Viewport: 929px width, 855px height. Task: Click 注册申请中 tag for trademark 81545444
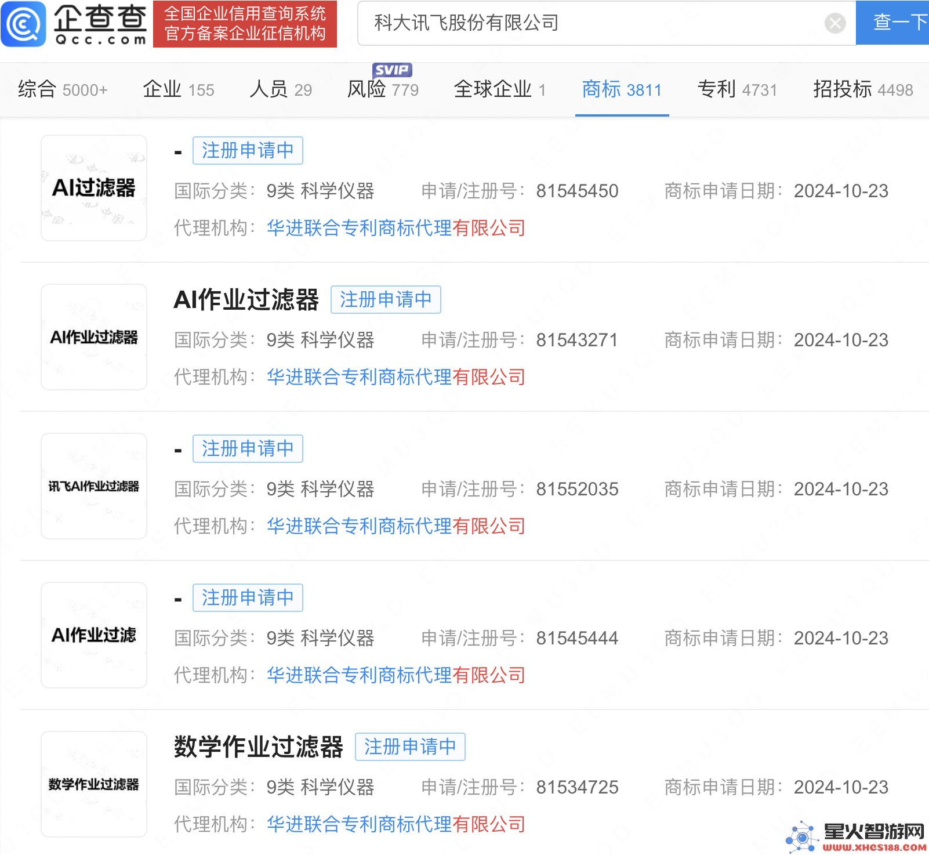point(248,598)
